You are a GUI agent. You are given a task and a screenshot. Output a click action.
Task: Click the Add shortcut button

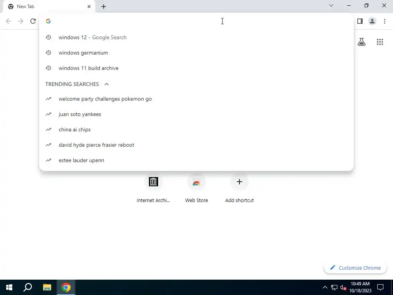(x=239, y=189)
